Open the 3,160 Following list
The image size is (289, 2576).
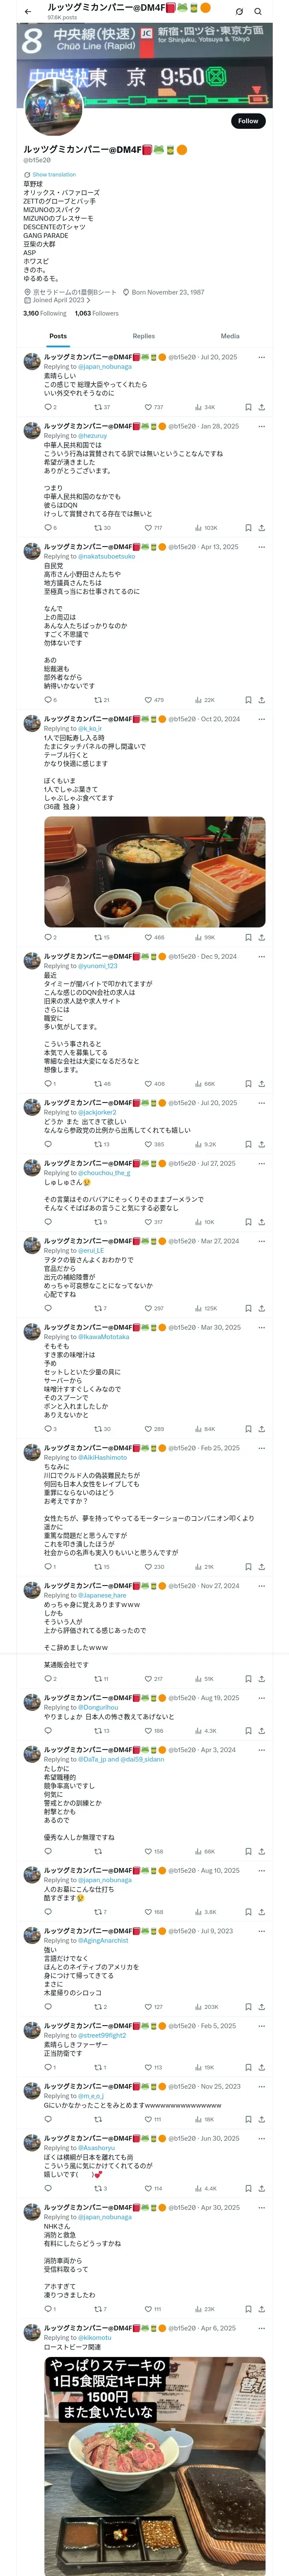coord(45,313)
